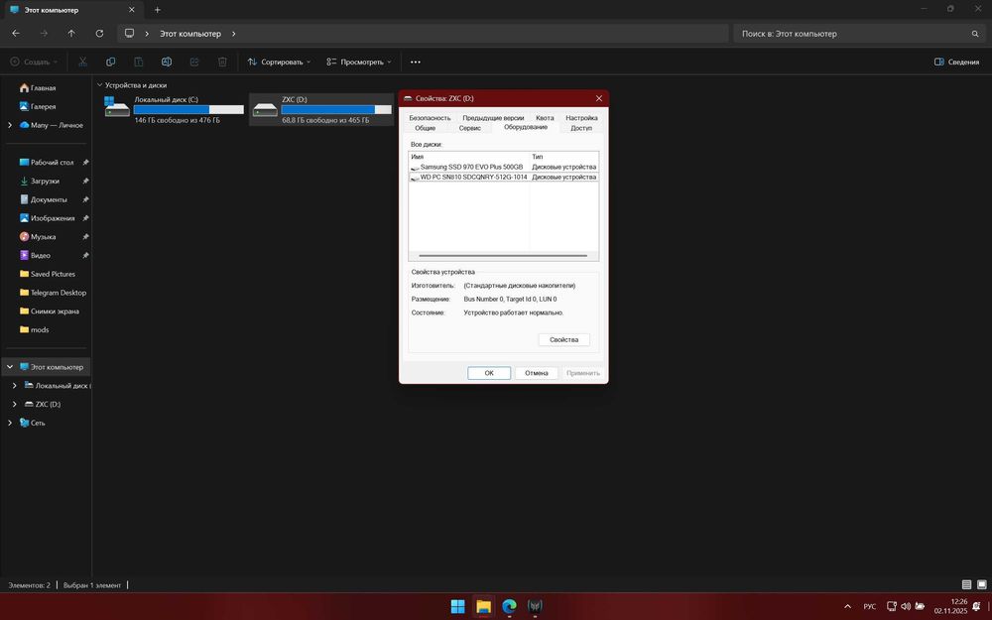Refresh the Этот компьютер view
Image resolution: width=992 pixels, height=620 pixels.
99,34
